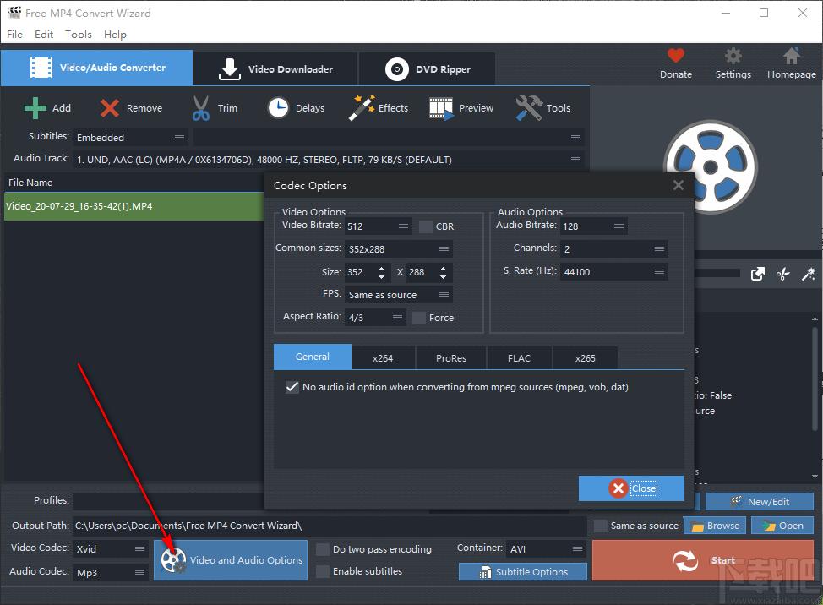Open the Audio Track dropdown
823x605 pixels.
point(329,160)
